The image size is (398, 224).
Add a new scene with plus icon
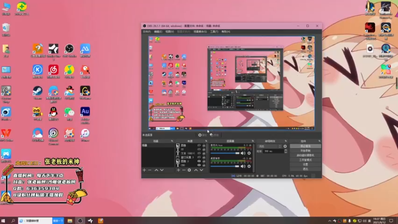click(144, 170)
